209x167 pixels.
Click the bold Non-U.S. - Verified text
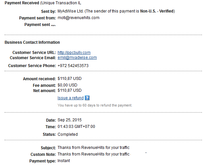pyautogui.click(x=157, y=11)
